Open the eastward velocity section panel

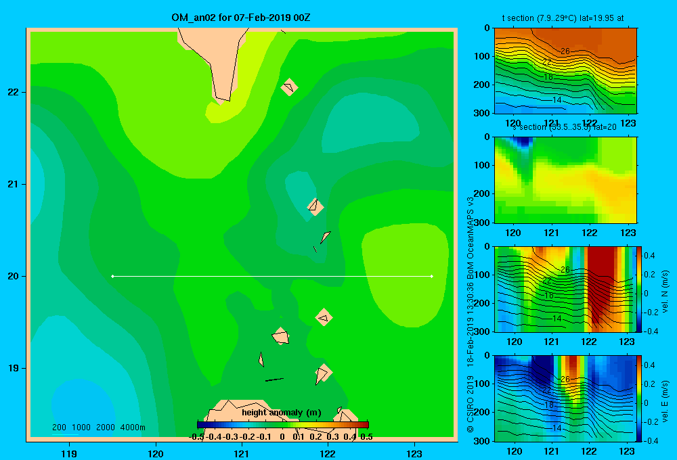point(565,398)
